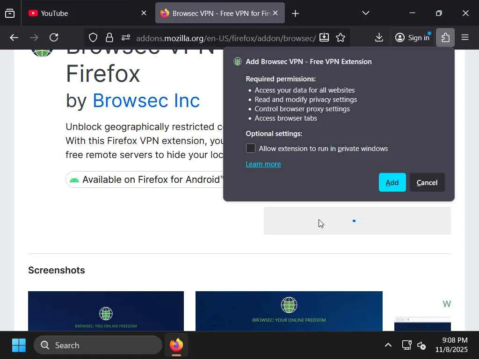Click the Firefox taskbar icon
The image size is (479, 359).
[176, 345]
